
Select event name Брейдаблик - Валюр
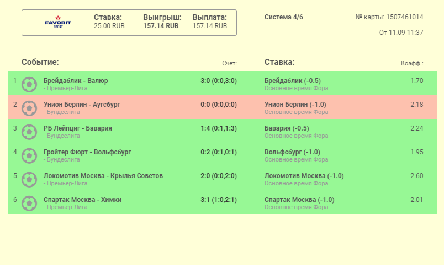pyautogui.click(x=76, y=81)
